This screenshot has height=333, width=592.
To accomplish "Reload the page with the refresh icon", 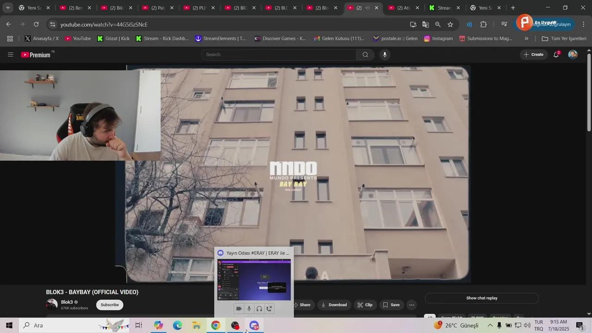I will [36, 24].
